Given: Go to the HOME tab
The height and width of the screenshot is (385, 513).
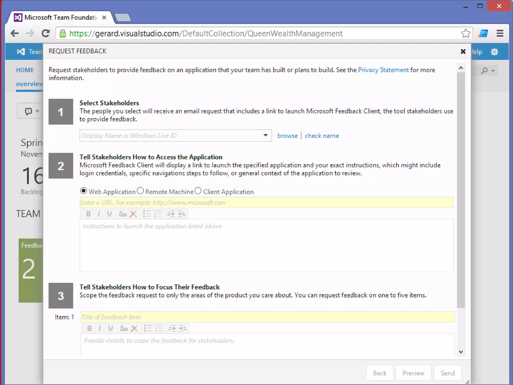Looking at the screenshot, I should [25, 70].
